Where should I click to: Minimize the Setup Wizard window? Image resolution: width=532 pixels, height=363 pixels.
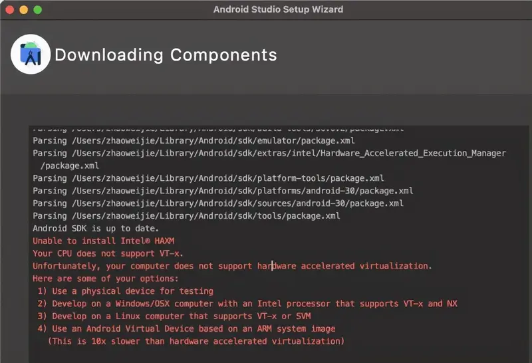pos(23,10)
